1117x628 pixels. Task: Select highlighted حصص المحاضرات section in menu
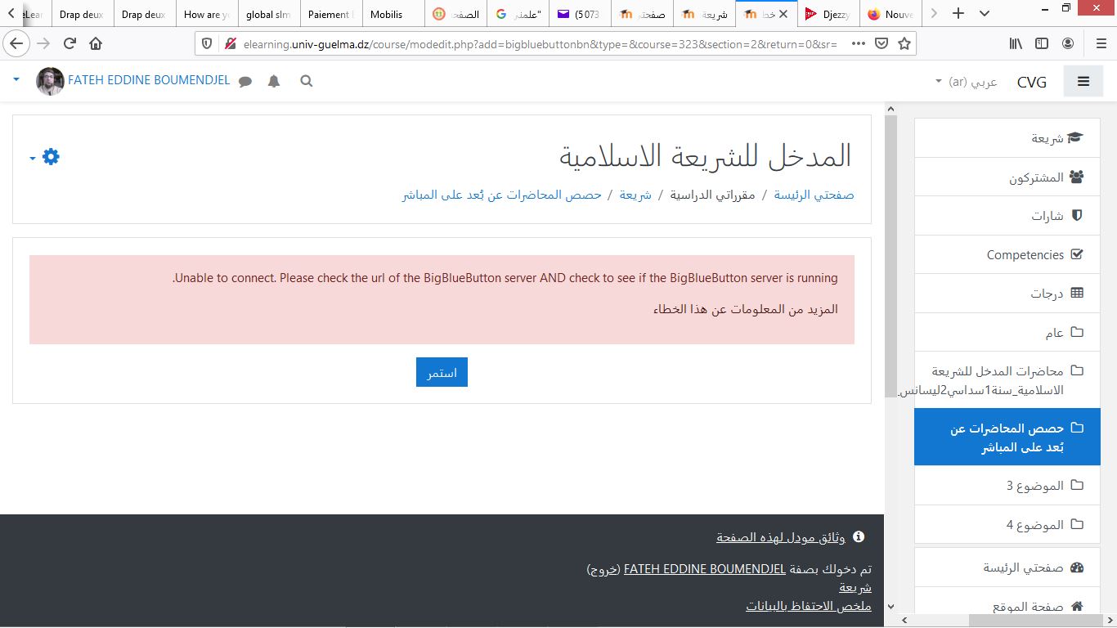(x=1007, y=437)
